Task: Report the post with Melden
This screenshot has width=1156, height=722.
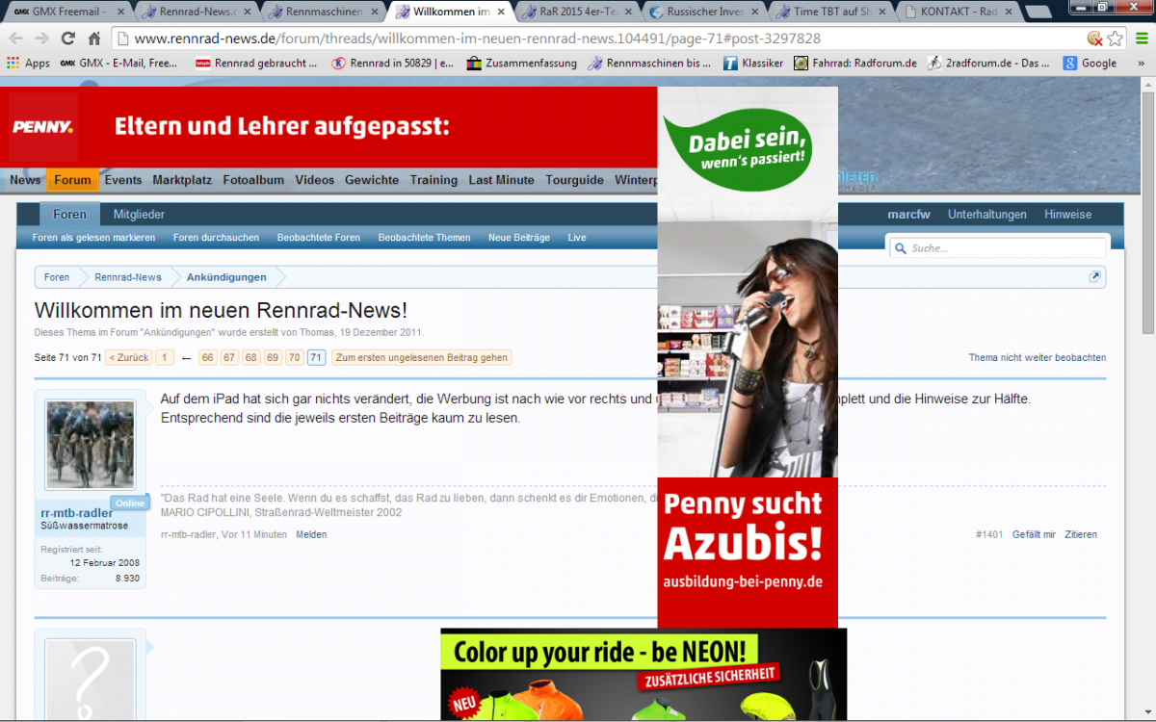Action: [311, 534]
